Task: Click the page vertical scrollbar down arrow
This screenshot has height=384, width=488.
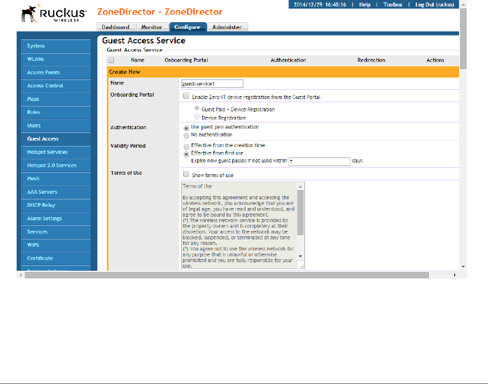Action: tap(463, 267)
